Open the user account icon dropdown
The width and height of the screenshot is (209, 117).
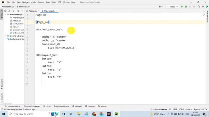tap(160, 6)
